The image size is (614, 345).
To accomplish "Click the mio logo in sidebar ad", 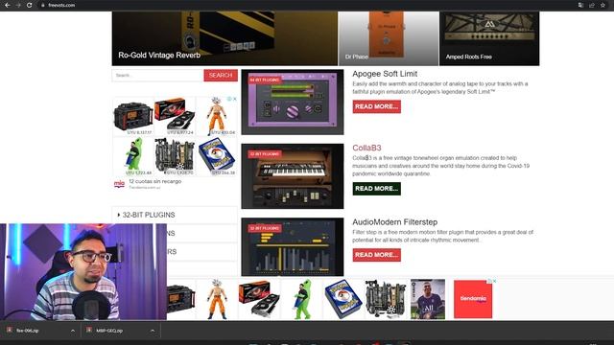I will pyautogui.click(x=119, y=184).
